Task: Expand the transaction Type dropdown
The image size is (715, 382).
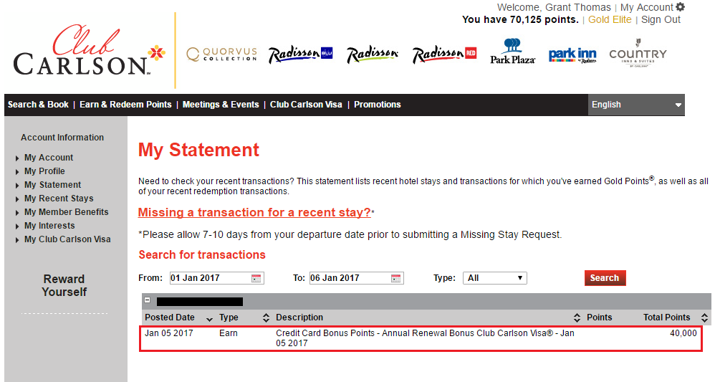Action: tap(495, 278)
